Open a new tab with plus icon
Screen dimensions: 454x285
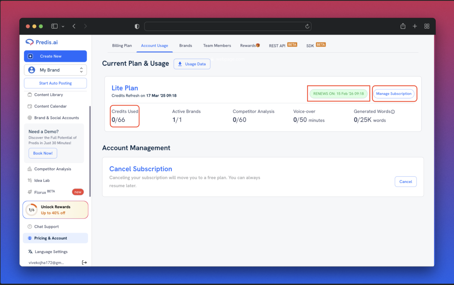pyautogui.click(x=415, y=26)
